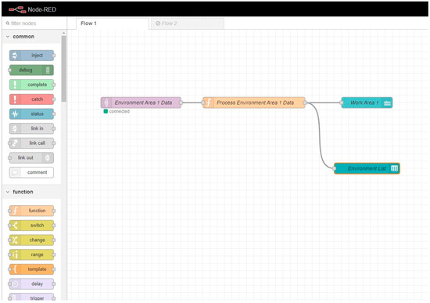Image resolution: width=430 pixels, height=303 pixels.
Task: Select the trigger node in palette
Action: (31, 298)
